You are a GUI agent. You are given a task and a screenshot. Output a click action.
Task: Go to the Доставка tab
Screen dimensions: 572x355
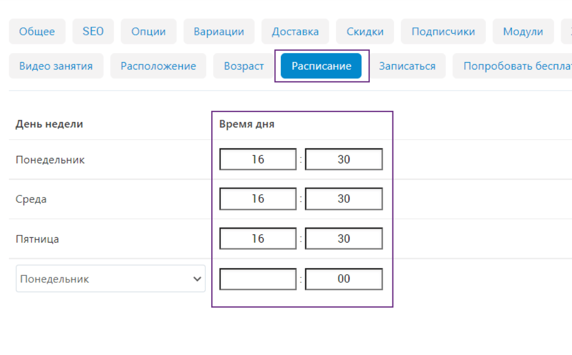coord(295,32)
